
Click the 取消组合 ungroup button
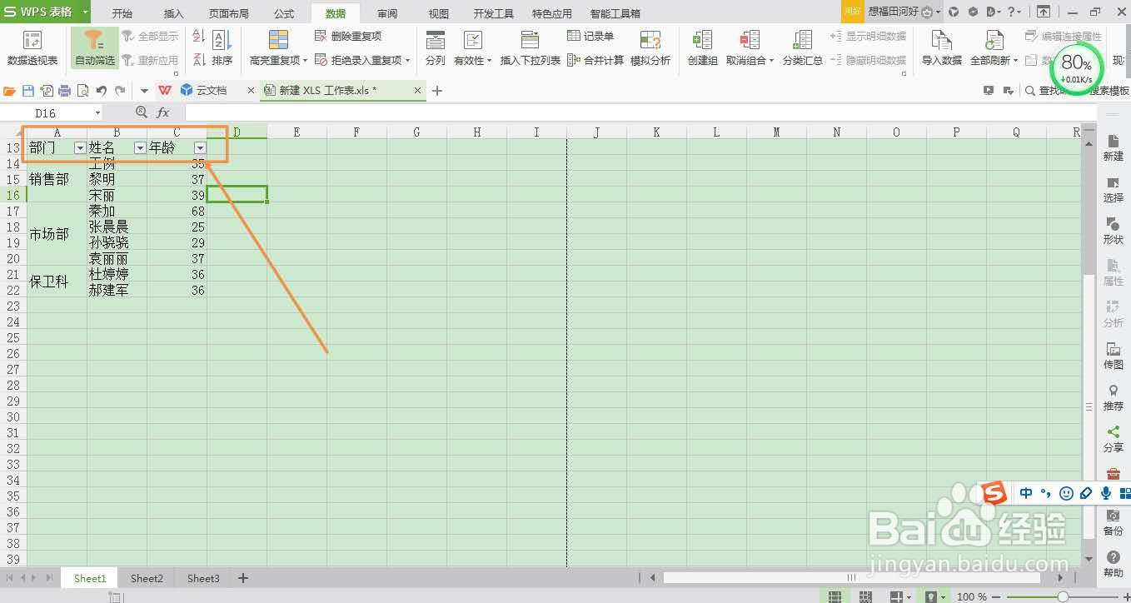tap(750, 48)
